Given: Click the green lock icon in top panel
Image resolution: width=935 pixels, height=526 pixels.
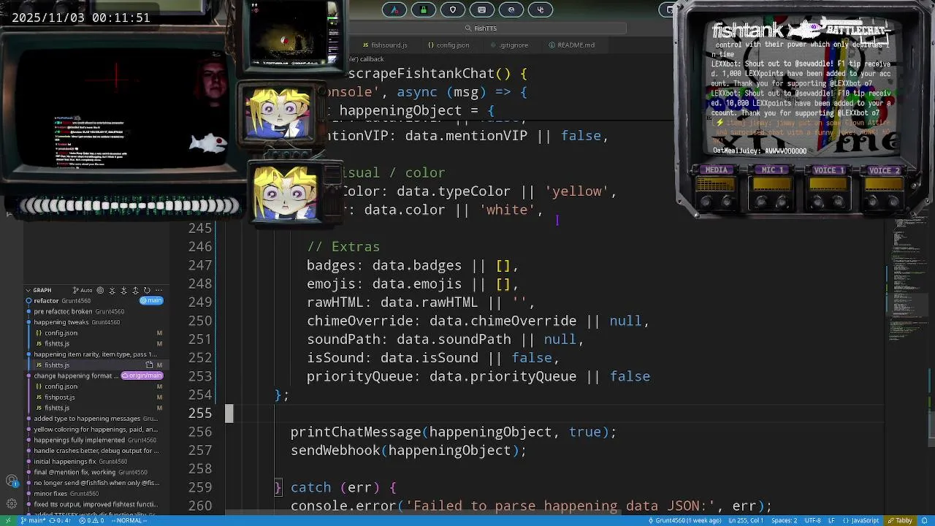Looking at the screenshot, I should tap(424, 9).
